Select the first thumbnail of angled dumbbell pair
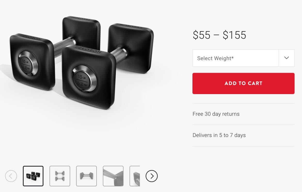 [x=33, y=176]
